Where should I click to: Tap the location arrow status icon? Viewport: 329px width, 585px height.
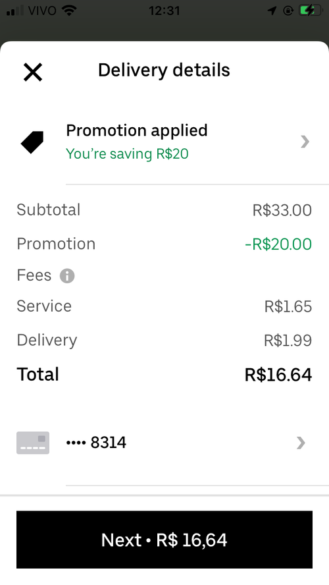pyautogui.click(x=272, y=11)
